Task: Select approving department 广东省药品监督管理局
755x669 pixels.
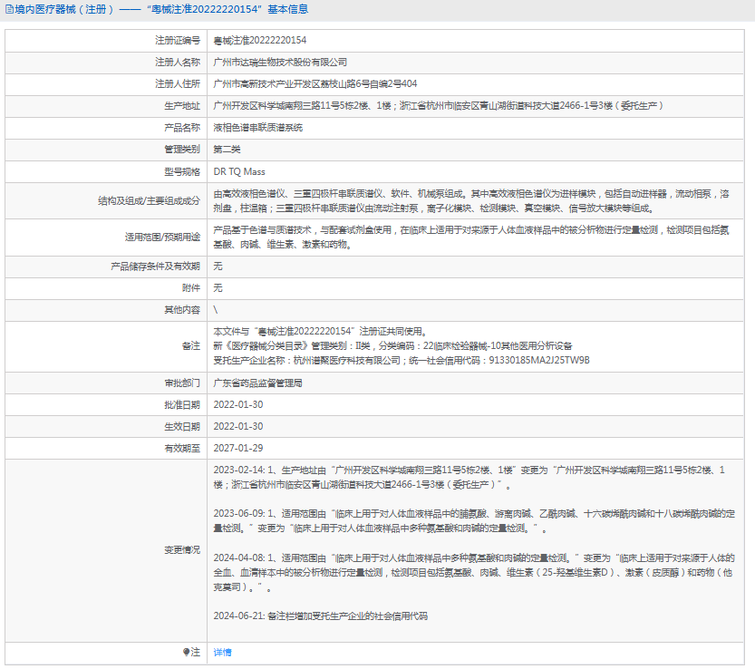Action: pyautogui.click(x=258, y=383)
